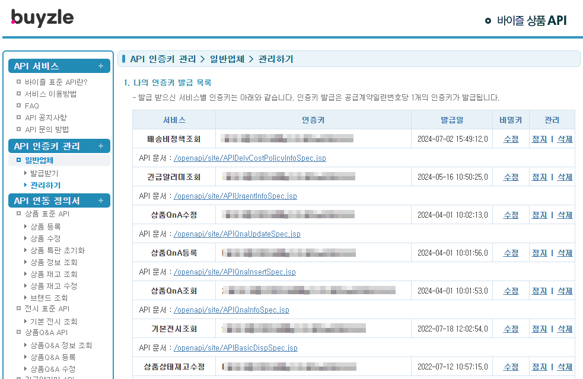Click 삭제 for the 기본전시조회 service
Viewport: 583px width, 379px height.
coord(565,329)
